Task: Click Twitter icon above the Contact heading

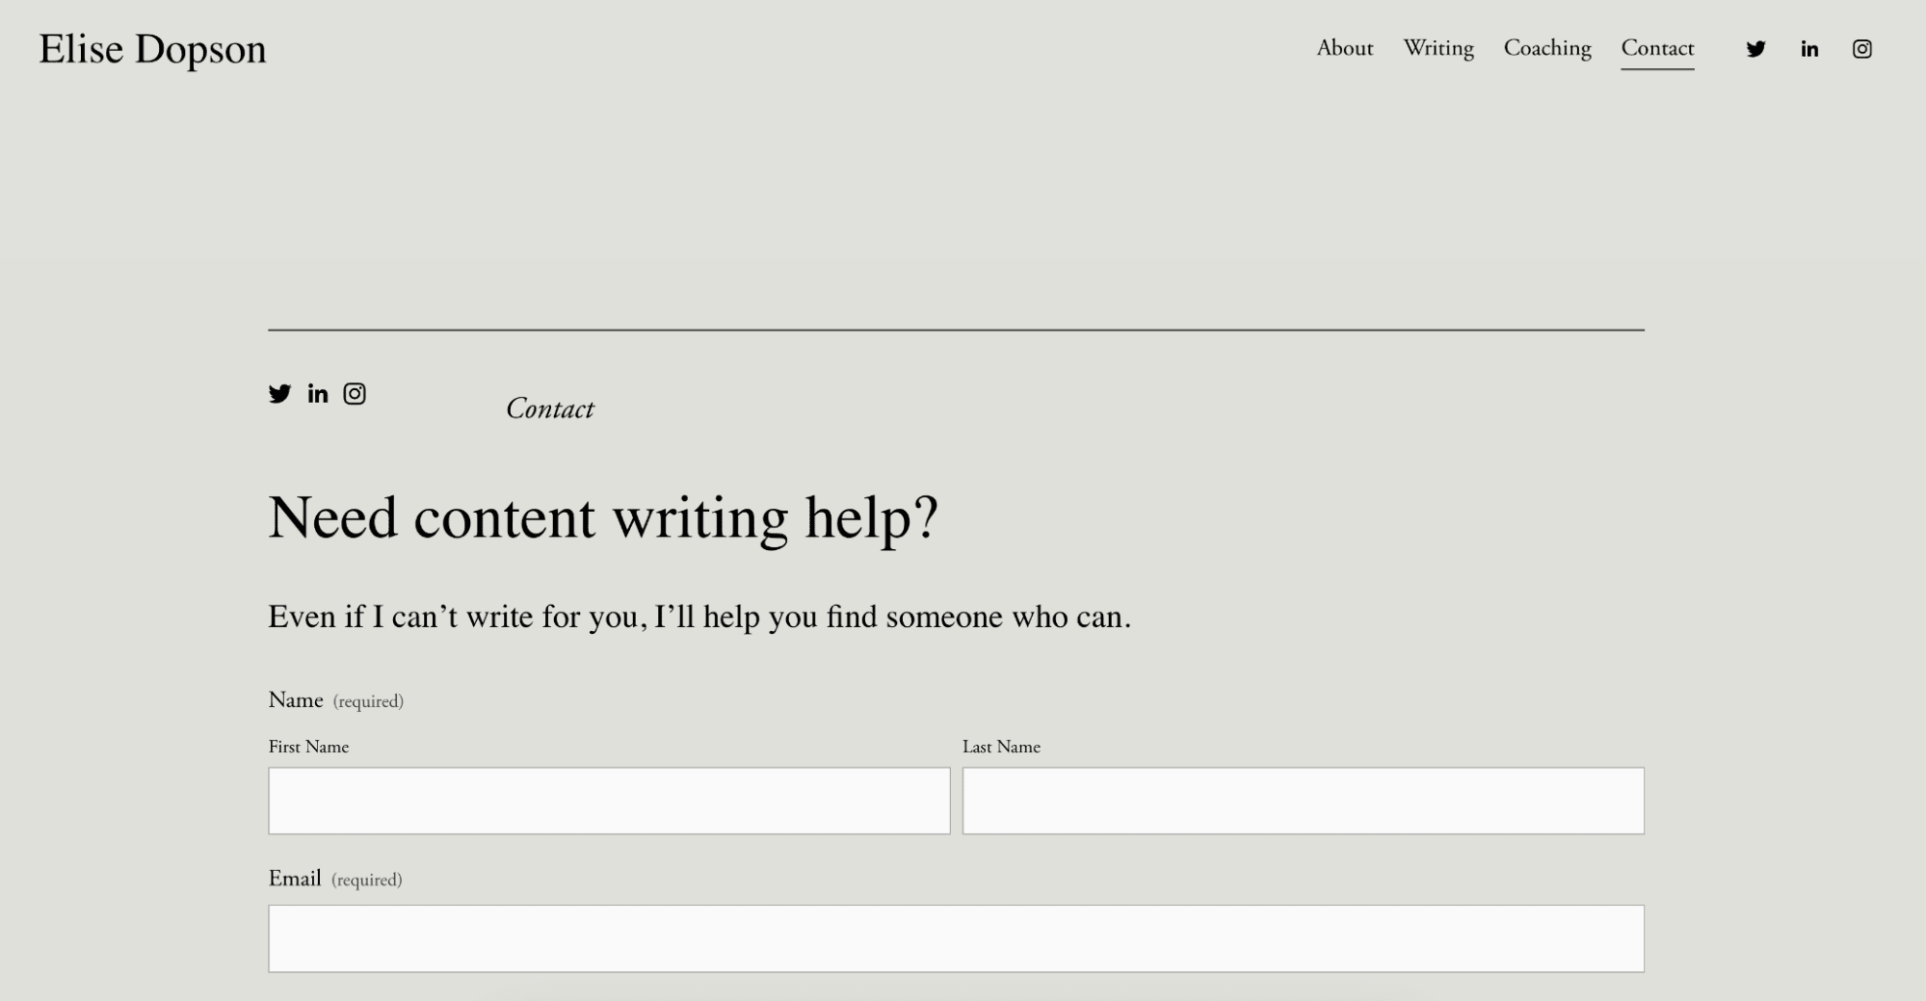Action: pyautogui.click(x=279, y=393)
